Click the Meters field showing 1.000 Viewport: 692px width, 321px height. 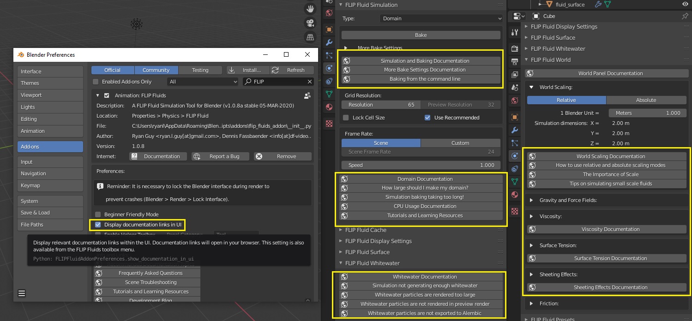[648, 113]
